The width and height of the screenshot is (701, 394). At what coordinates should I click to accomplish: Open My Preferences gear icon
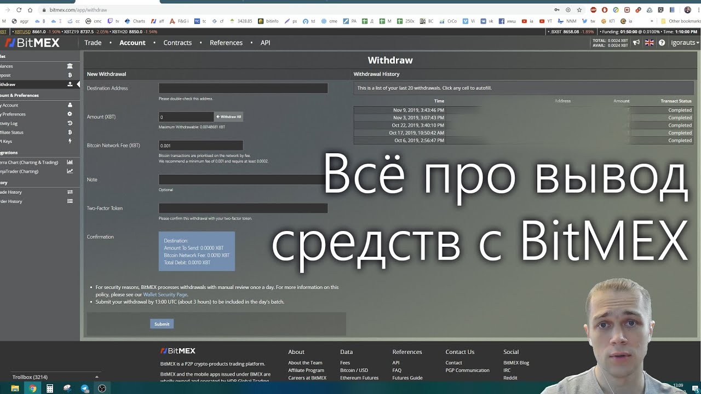coord(70,114)
